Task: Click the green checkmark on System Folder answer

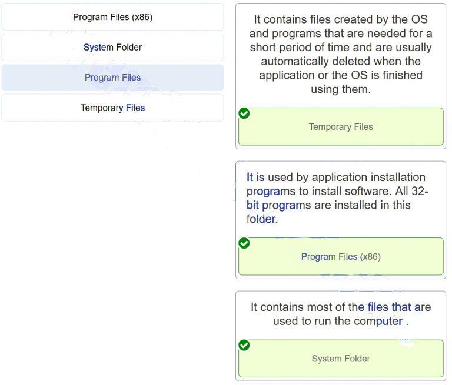Action: coord(244,345)
